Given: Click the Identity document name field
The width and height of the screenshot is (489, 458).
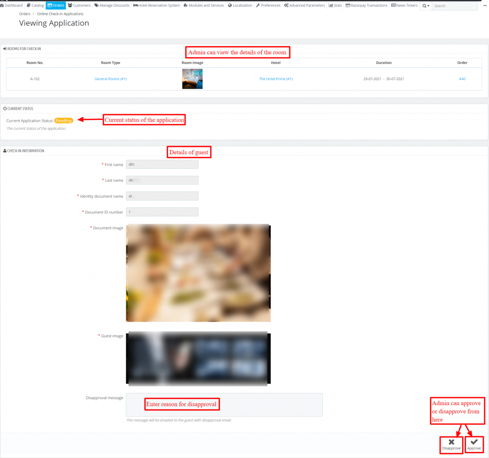Looking at the screenshot, I should point(162,196).
